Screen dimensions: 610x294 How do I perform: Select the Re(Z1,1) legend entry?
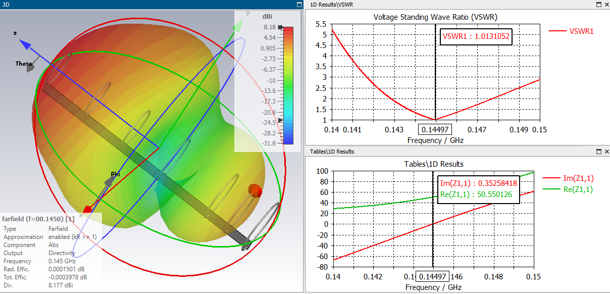tap(568, 189)
